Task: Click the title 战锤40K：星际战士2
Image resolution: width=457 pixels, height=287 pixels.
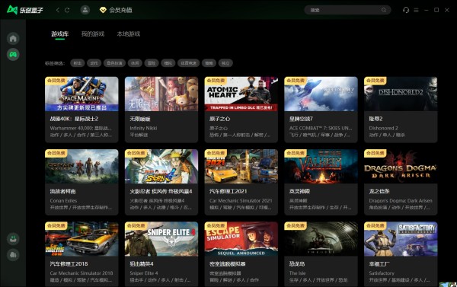Action: [74, 119]
